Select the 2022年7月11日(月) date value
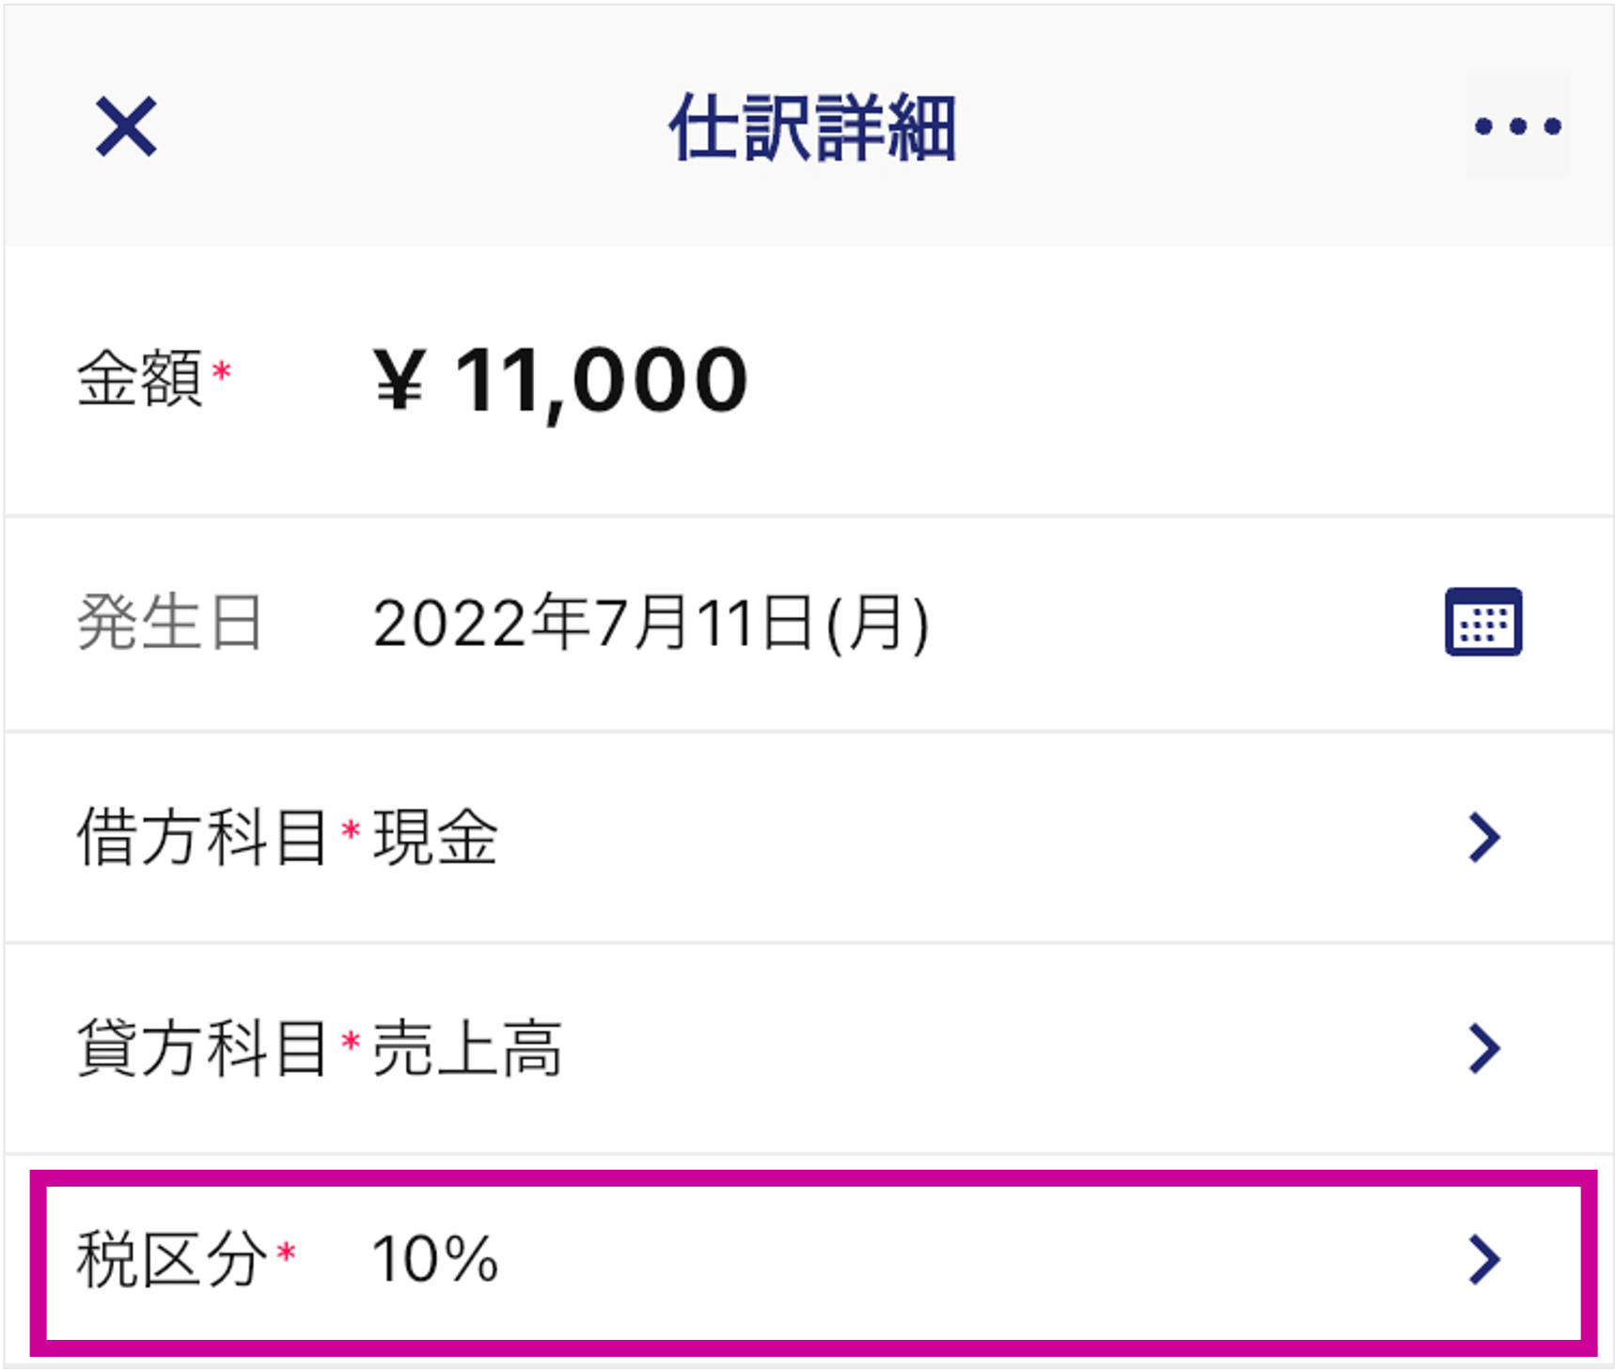 click(x=651, y=622)
